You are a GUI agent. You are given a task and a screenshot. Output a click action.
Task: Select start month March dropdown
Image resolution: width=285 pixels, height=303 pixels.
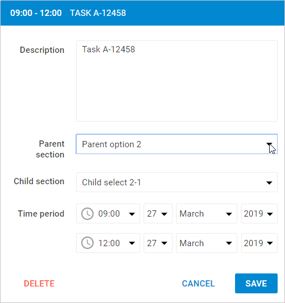coord(207,214)
